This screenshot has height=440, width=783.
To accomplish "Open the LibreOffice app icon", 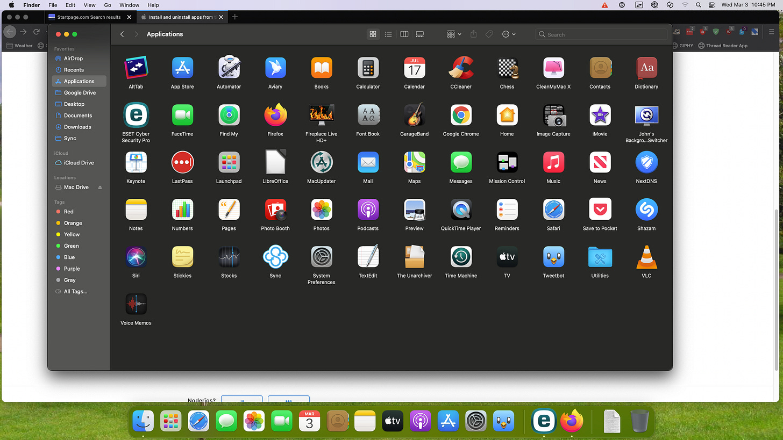I will pos(275,162).
